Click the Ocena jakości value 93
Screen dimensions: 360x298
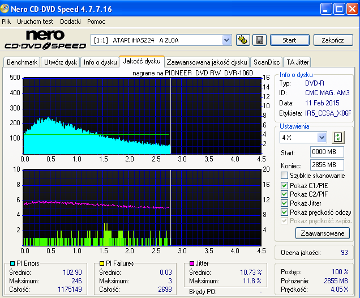344,253
